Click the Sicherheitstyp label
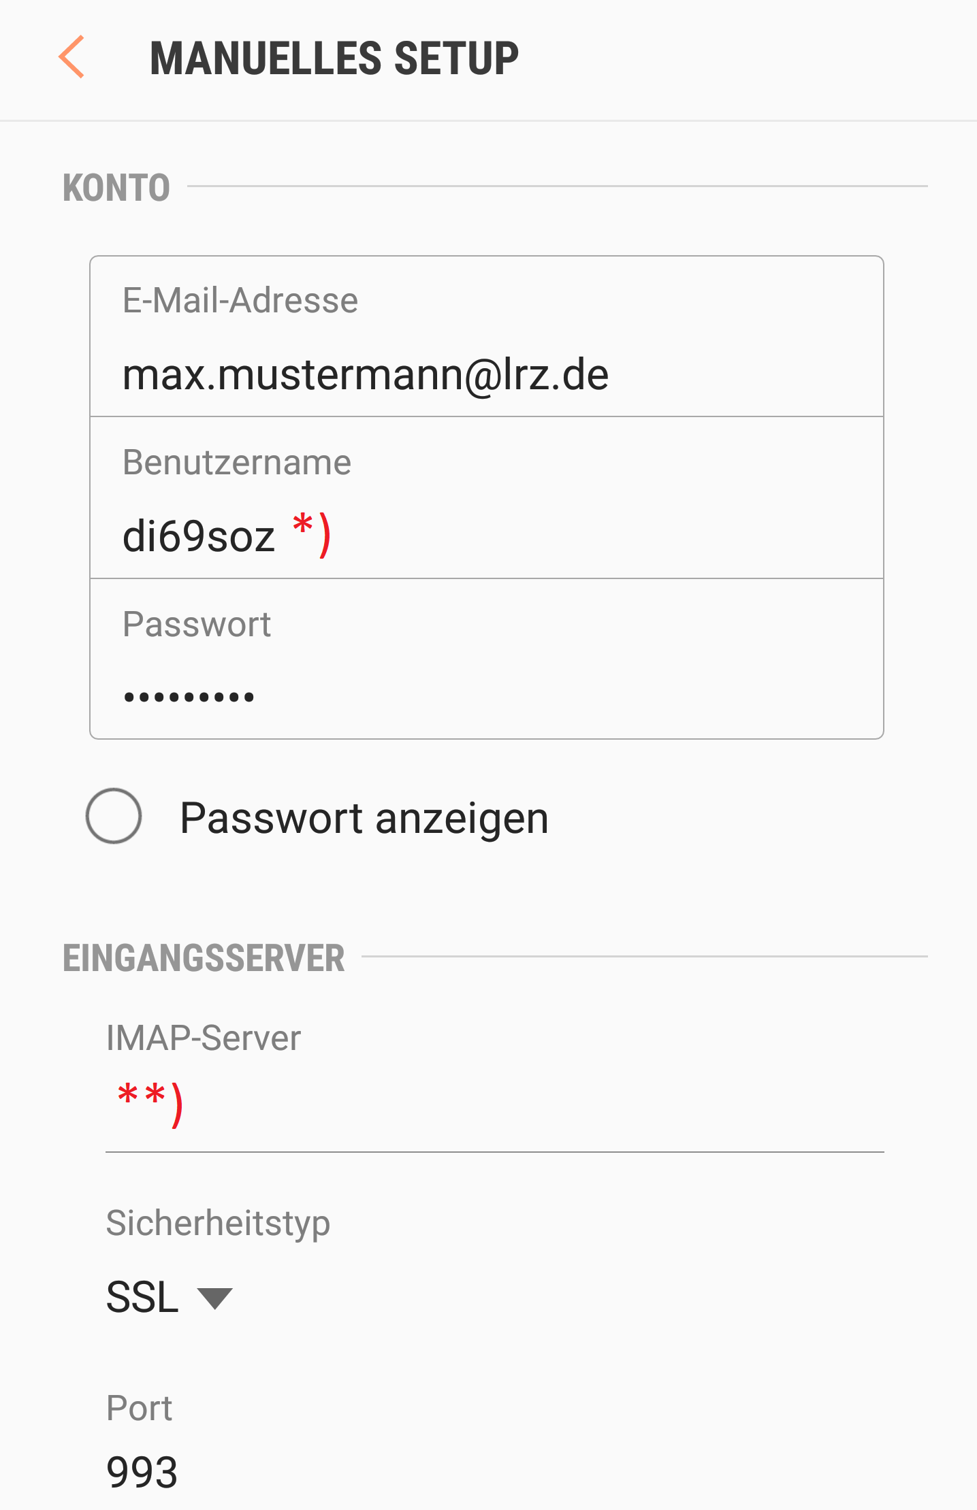The image size is (977, 1510). pos(218,1223)
